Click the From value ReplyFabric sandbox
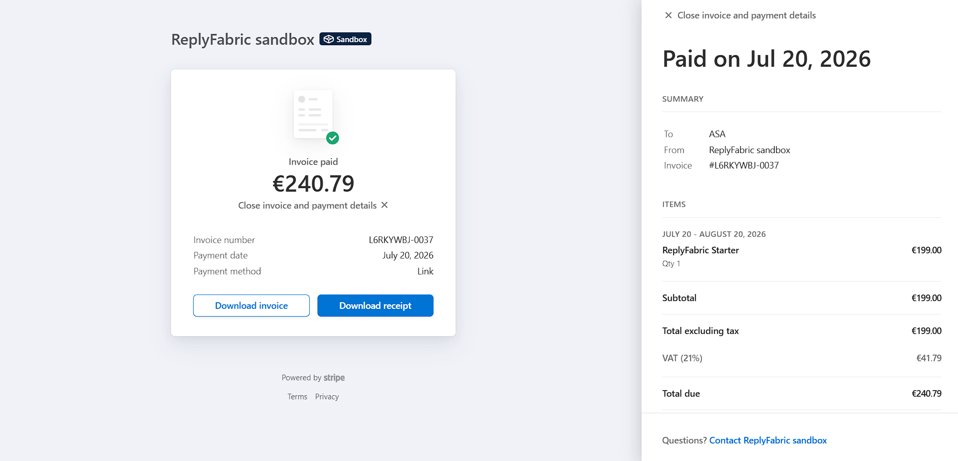 (749, 150)
